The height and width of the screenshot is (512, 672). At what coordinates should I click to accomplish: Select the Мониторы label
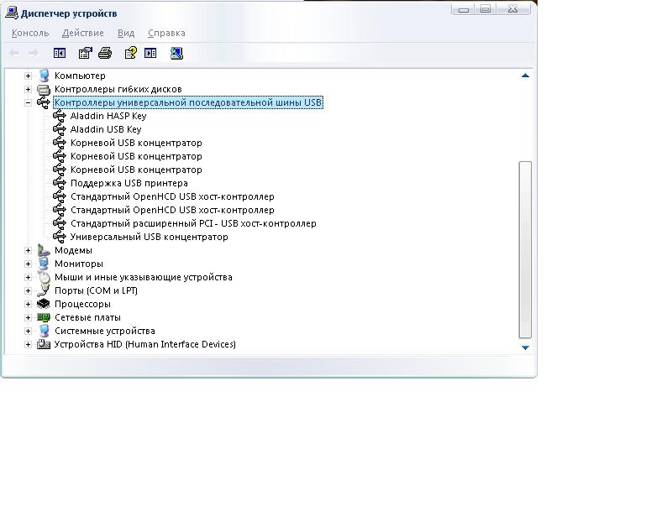click(79, 264)
